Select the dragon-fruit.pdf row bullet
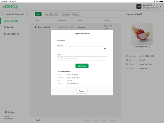Viewport: 164px width, 123px height. [x=35, y=27]
